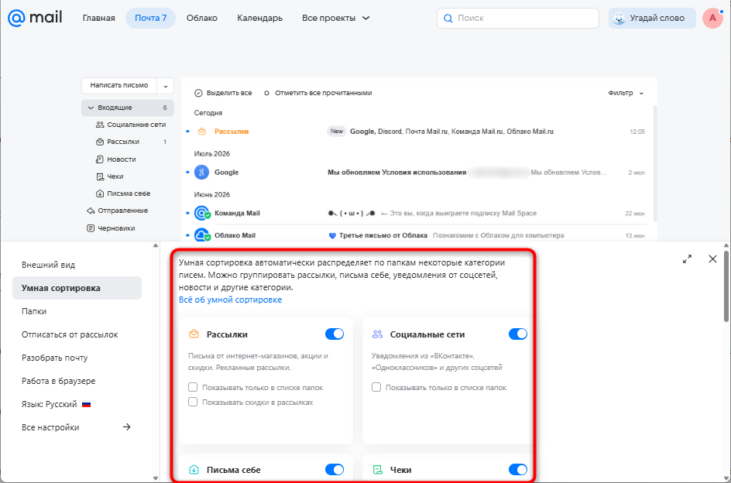Select Умная сортировка settings section
731x483 pixels.
[x=77, y=288]
